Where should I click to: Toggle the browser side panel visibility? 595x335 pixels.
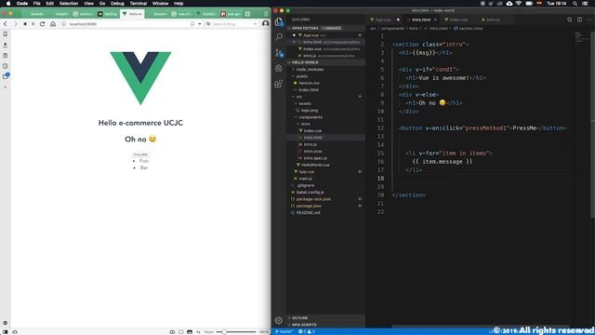(x=6, y=331)
